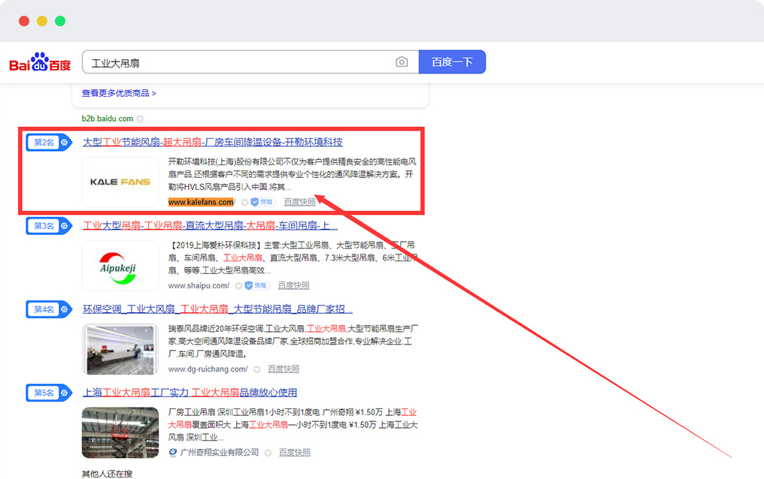
Task: Open camera image search icon
Action: [402, 62]
